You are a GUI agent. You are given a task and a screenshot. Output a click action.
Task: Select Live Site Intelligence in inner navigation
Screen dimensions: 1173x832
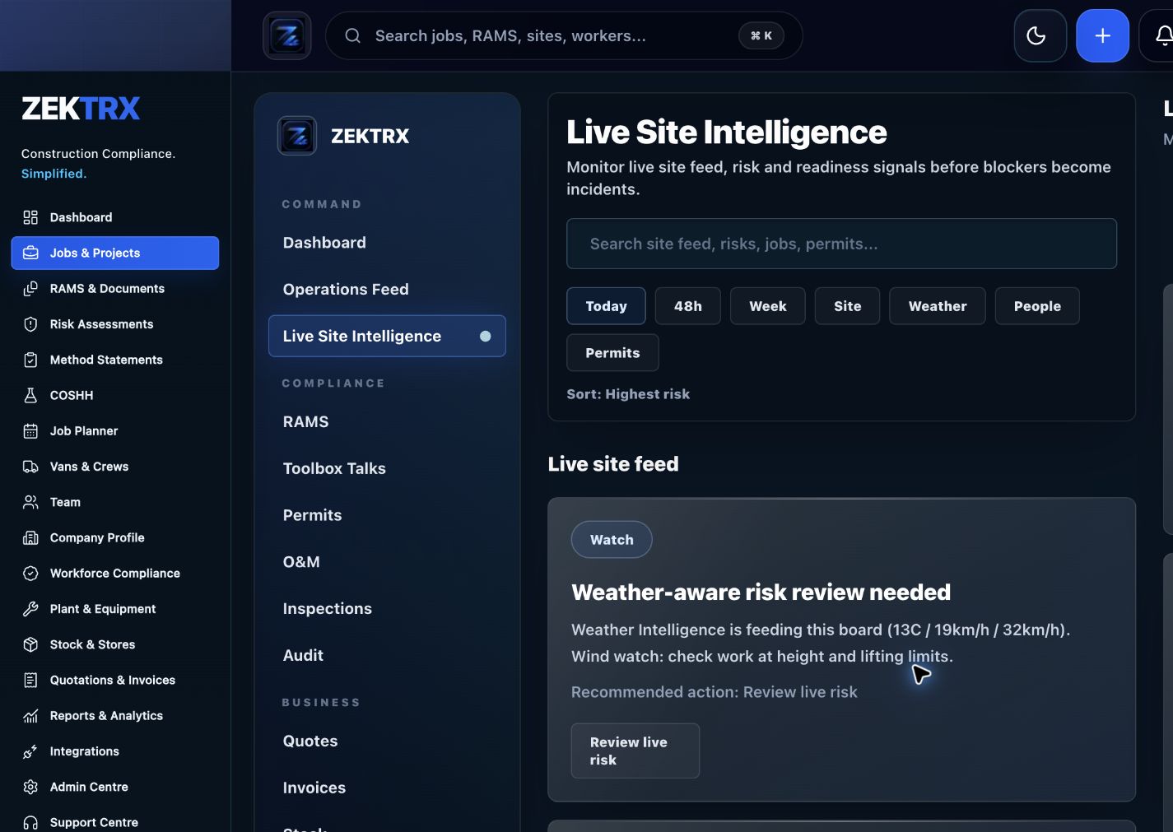tap(387, 336)
